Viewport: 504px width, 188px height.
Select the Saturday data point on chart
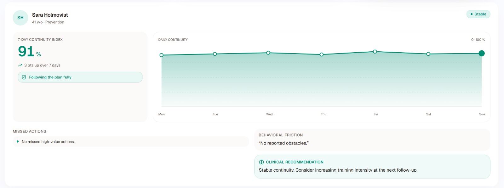coord(428,54)
